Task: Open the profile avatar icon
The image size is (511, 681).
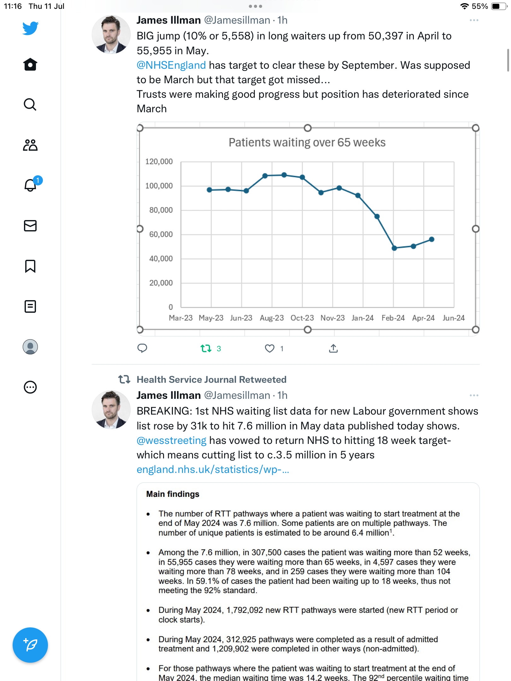Action: (30, 347)
